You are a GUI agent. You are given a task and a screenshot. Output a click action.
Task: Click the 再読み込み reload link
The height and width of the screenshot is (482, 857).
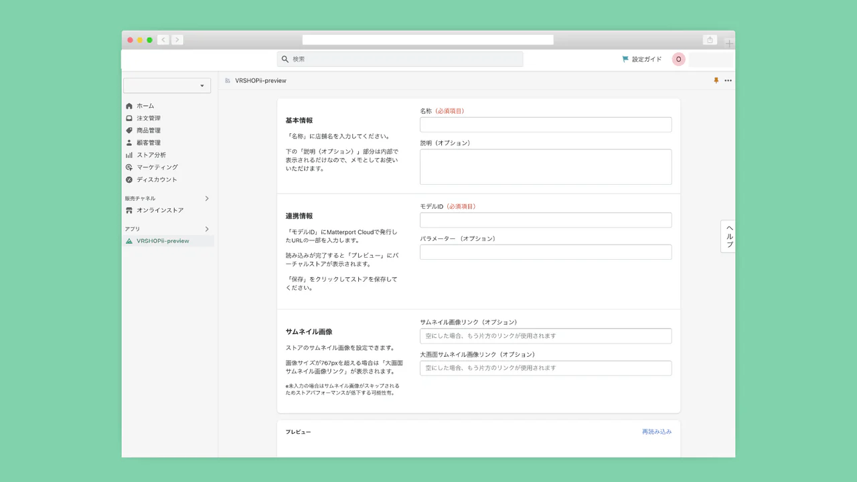(x=657, y=432)
